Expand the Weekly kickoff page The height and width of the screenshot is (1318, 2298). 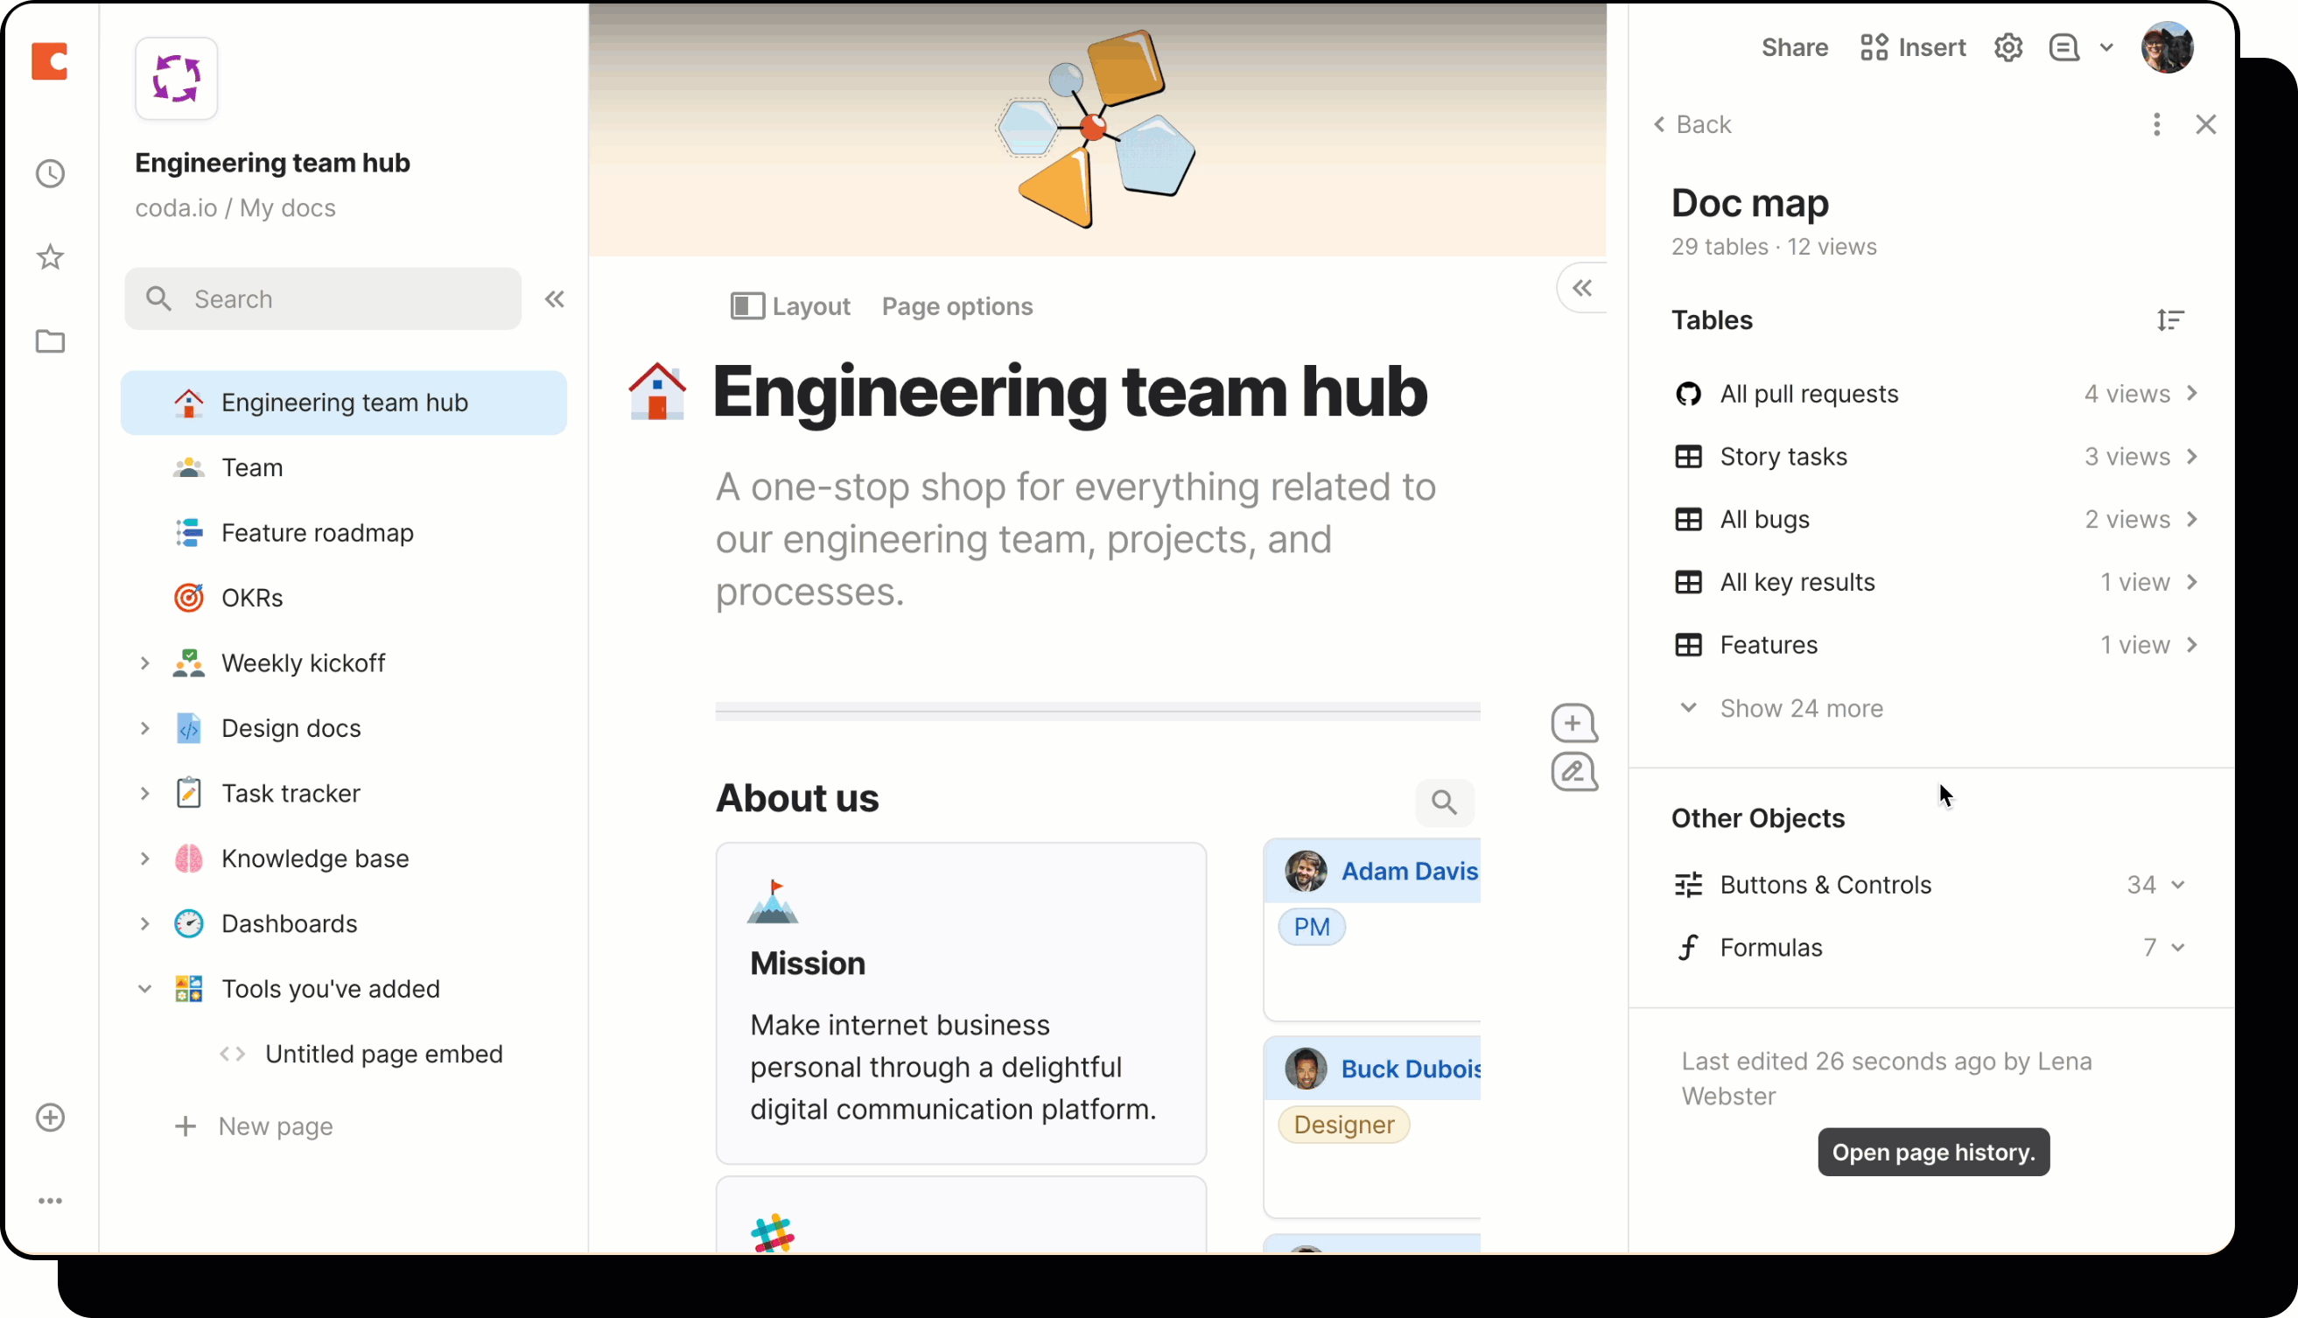[x=144, y=663]
